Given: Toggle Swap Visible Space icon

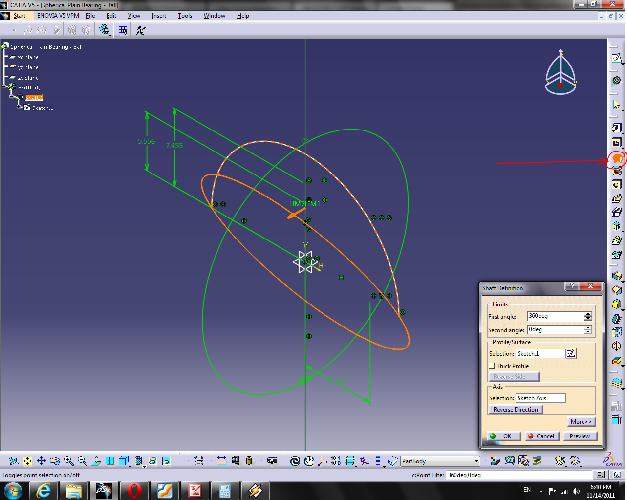Looking at the screenshot, I should [x=167, y=461].
